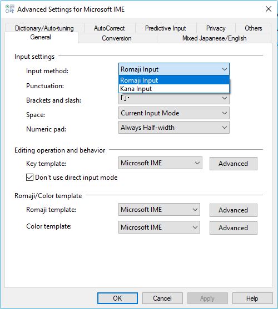The image size is (278, 309).
Task: Click the Help button
Action: 252,298
